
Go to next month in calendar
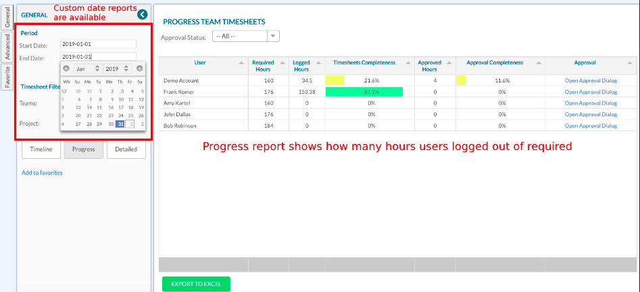tap(140, 68)
